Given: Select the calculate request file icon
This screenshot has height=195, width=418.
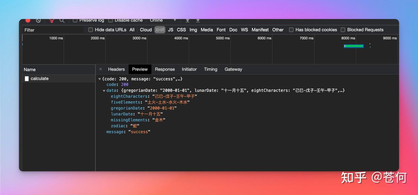Looking at the screenshot, I should click(x=27, y=79).
